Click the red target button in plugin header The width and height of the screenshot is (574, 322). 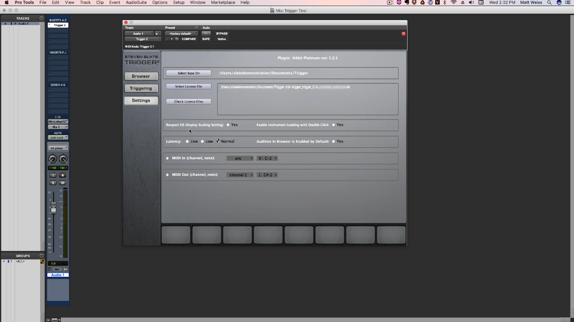(x=404, y=34)
